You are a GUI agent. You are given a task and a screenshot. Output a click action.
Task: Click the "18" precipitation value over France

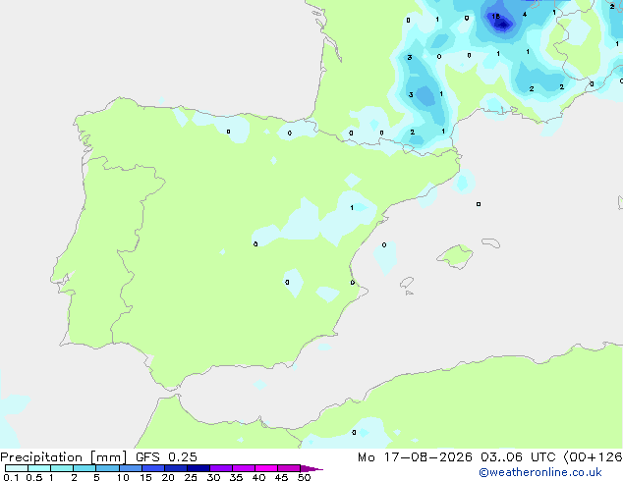[x=495, y=17]
